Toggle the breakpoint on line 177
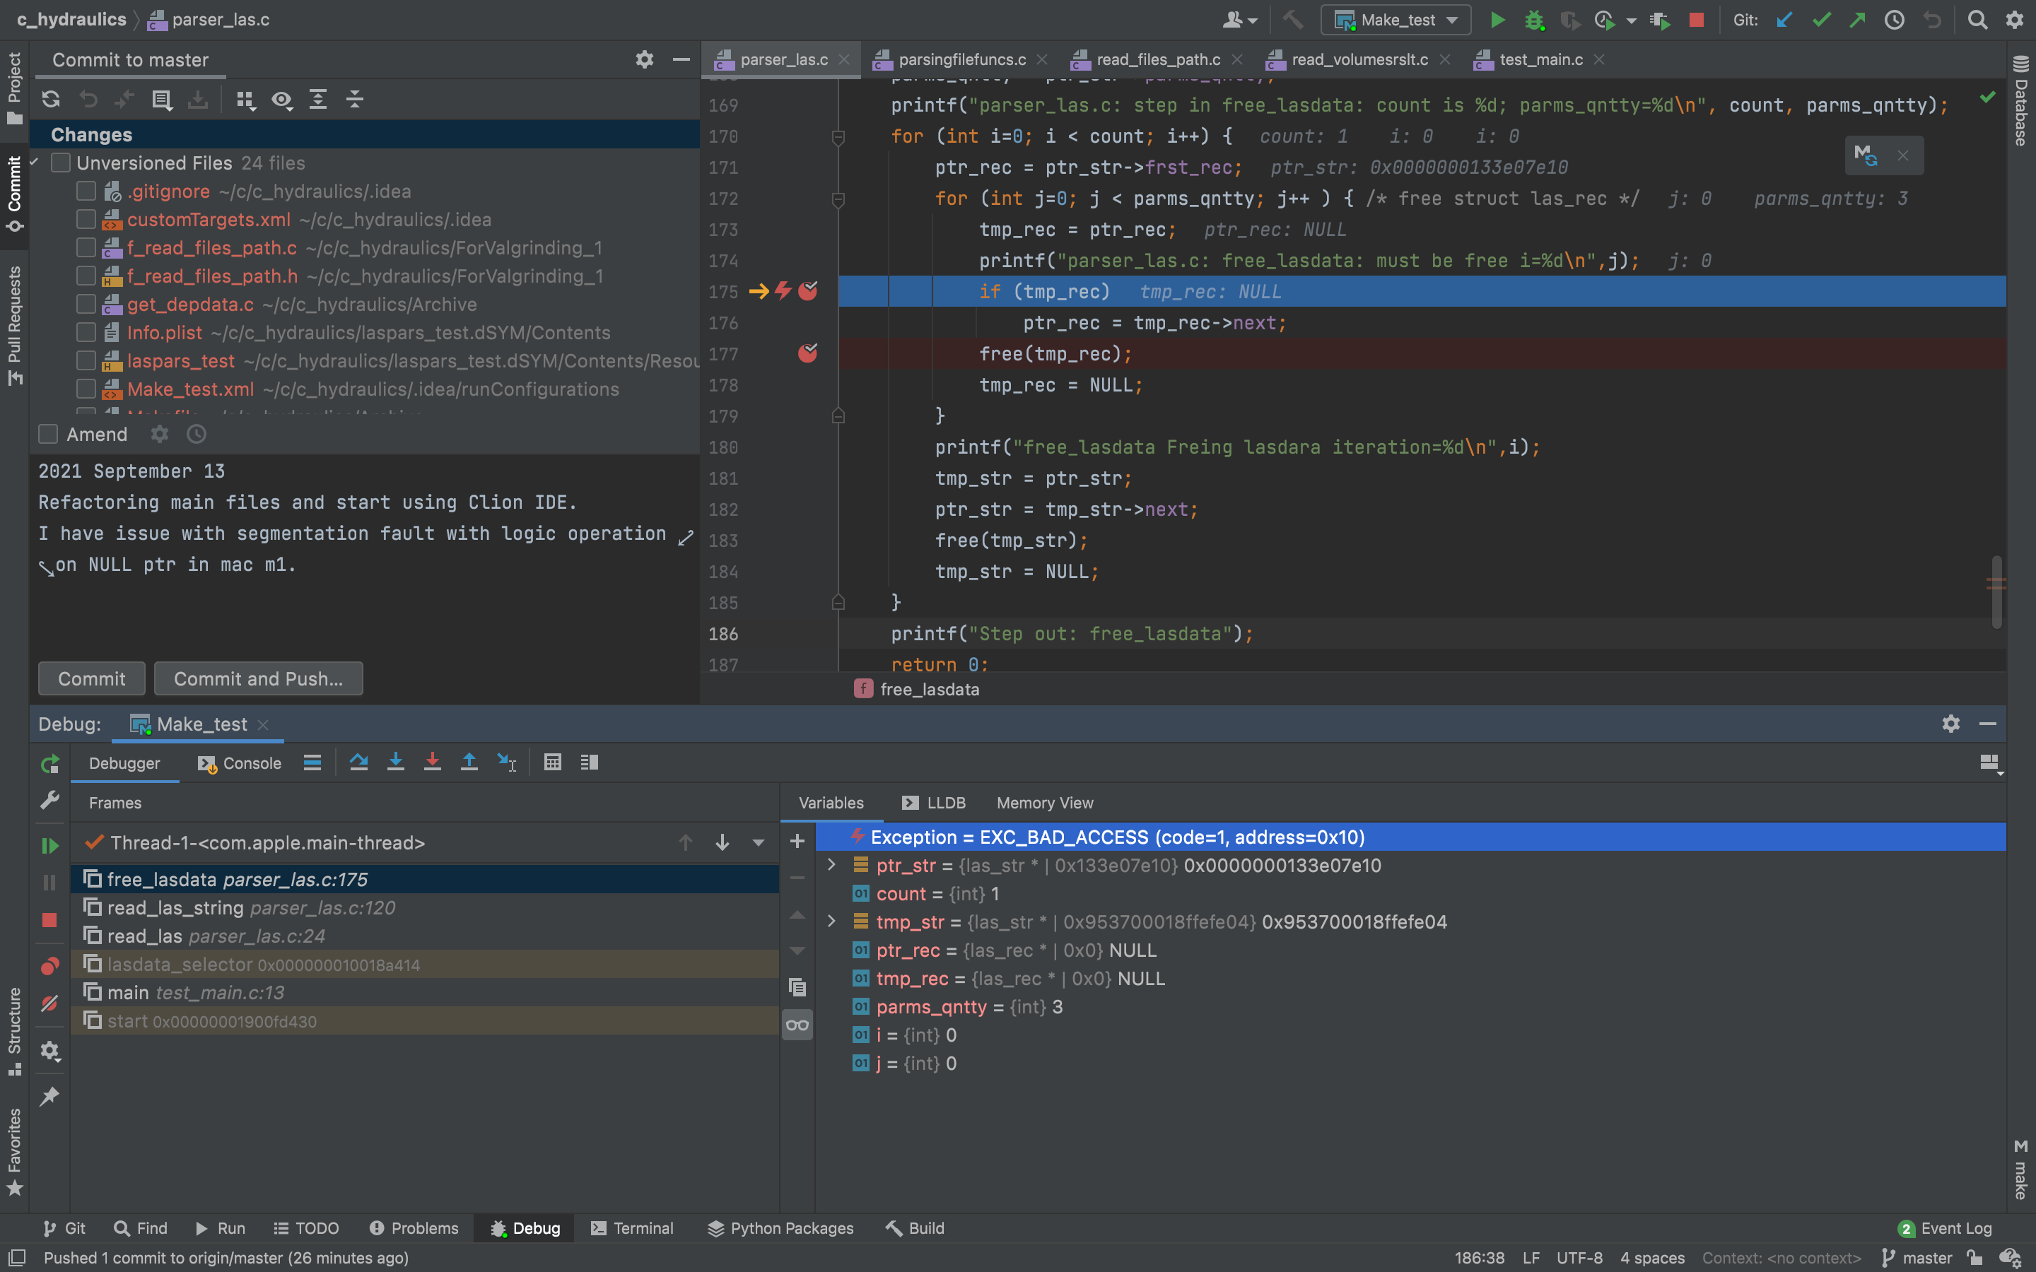2036x1272 pixels. point(807,353)
